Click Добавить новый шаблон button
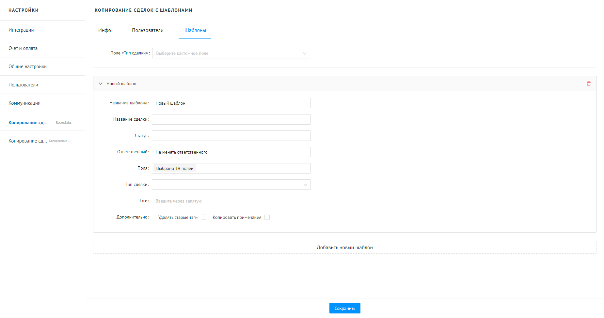The width and height of the screenshot is (604, 318). tap(345, 247)
